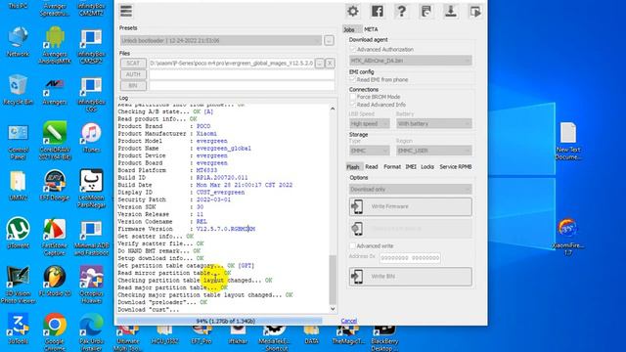Open iTunes desktop icon
The image size is (626, 352).
(x=91, y=138)
